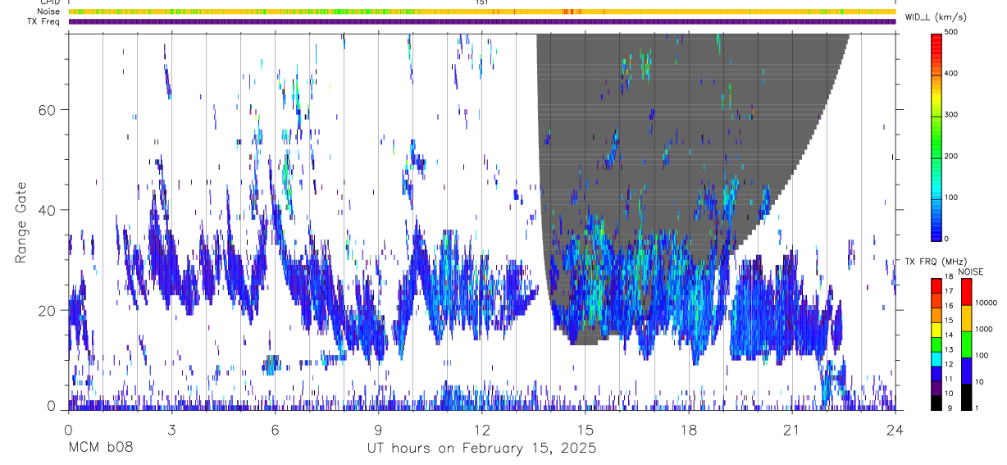Click the 'TX Freq' row label at the top left
The width and height of the screenshot is (1007, 465).
[x=43, y=21]
